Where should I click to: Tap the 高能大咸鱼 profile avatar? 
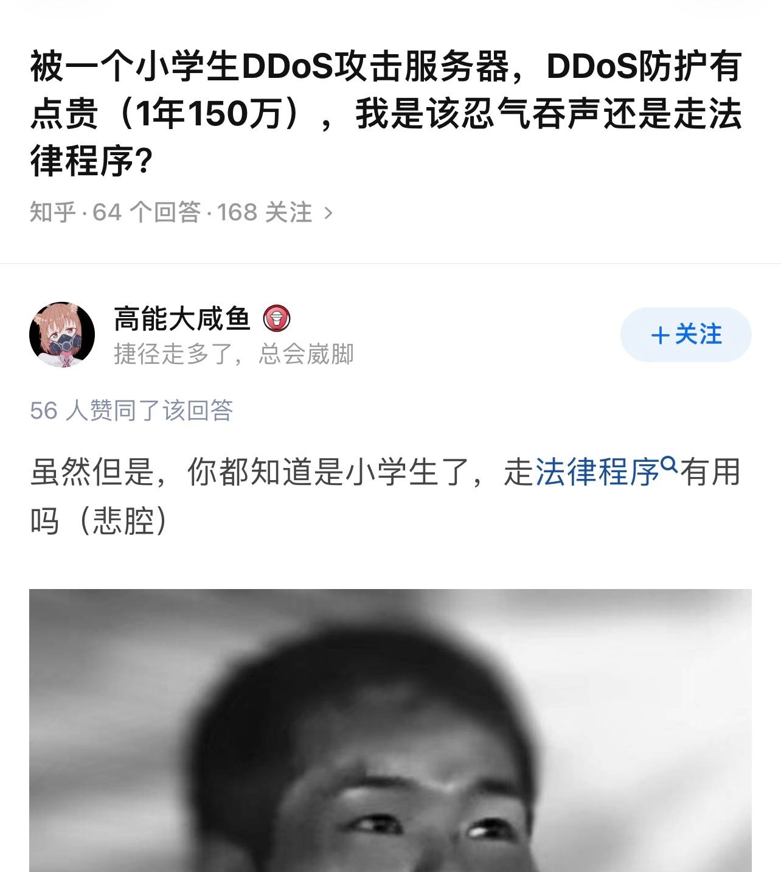[62, 335]
